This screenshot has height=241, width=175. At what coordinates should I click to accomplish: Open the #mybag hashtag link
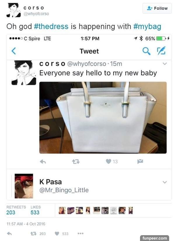[147, 26]
